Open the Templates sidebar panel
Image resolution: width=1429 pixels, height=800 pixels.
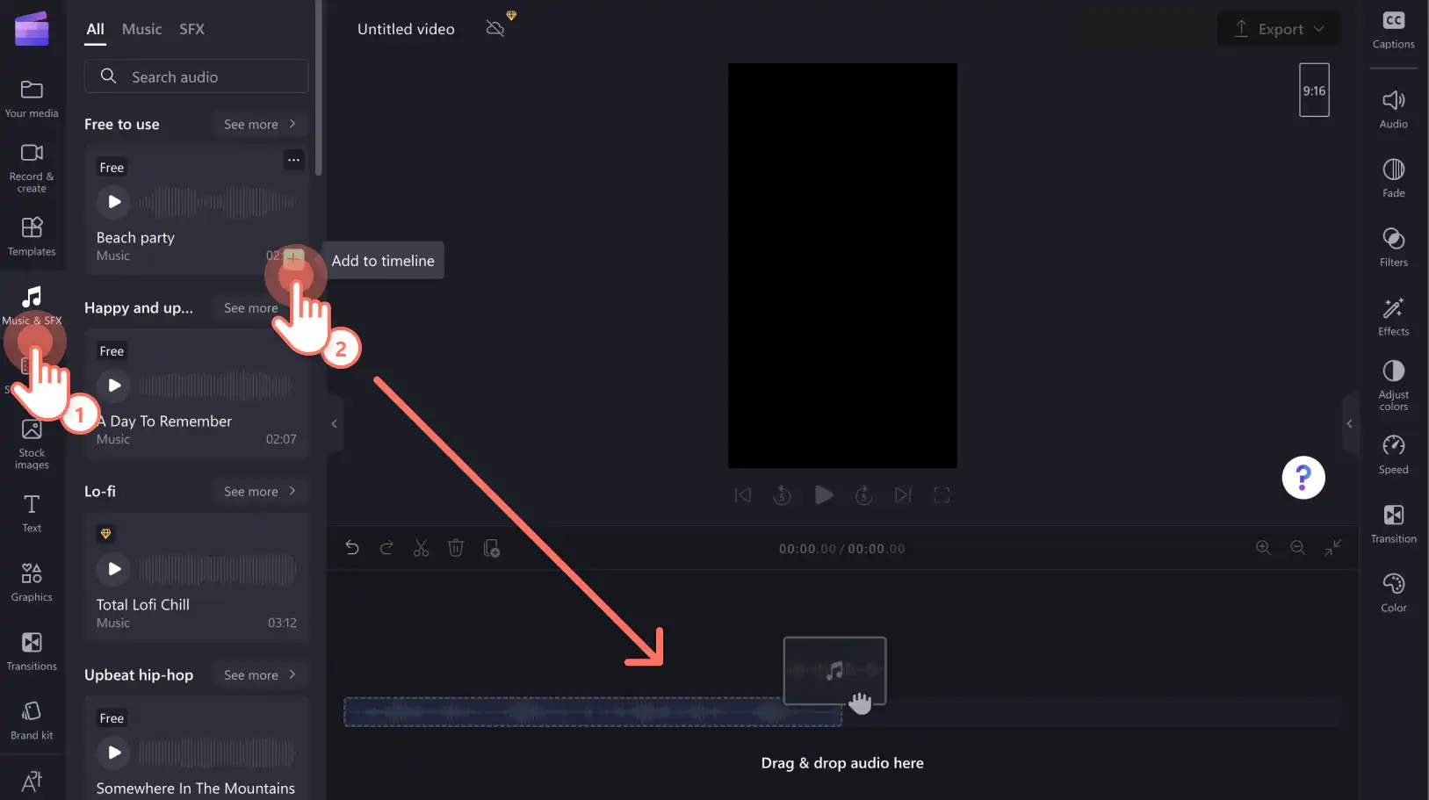coord(32,236)
